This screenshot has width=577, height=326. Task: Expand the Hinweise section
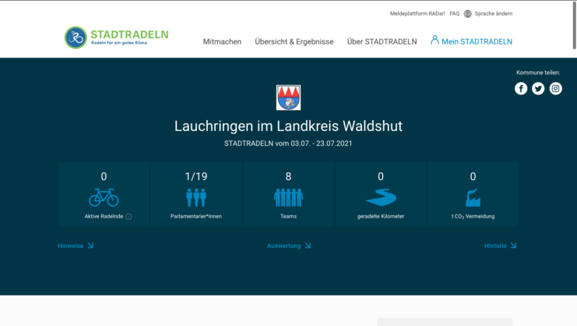(x=76, y=246)
